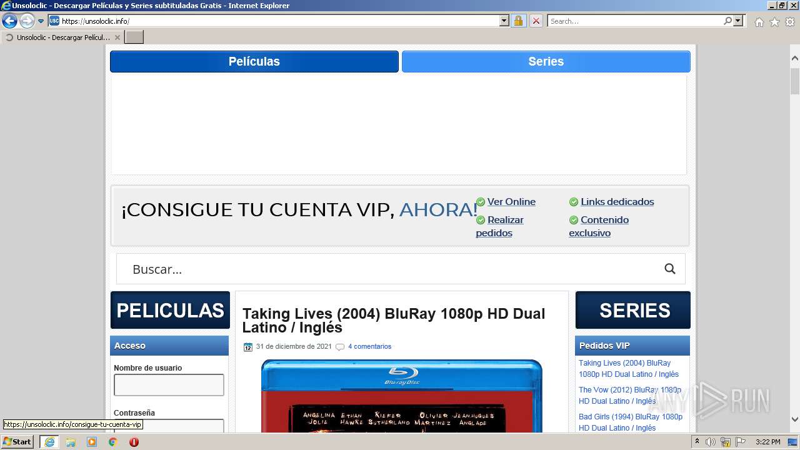
Task: Open Bad Girls (1994) BluRay link
Action: (631, 422)
